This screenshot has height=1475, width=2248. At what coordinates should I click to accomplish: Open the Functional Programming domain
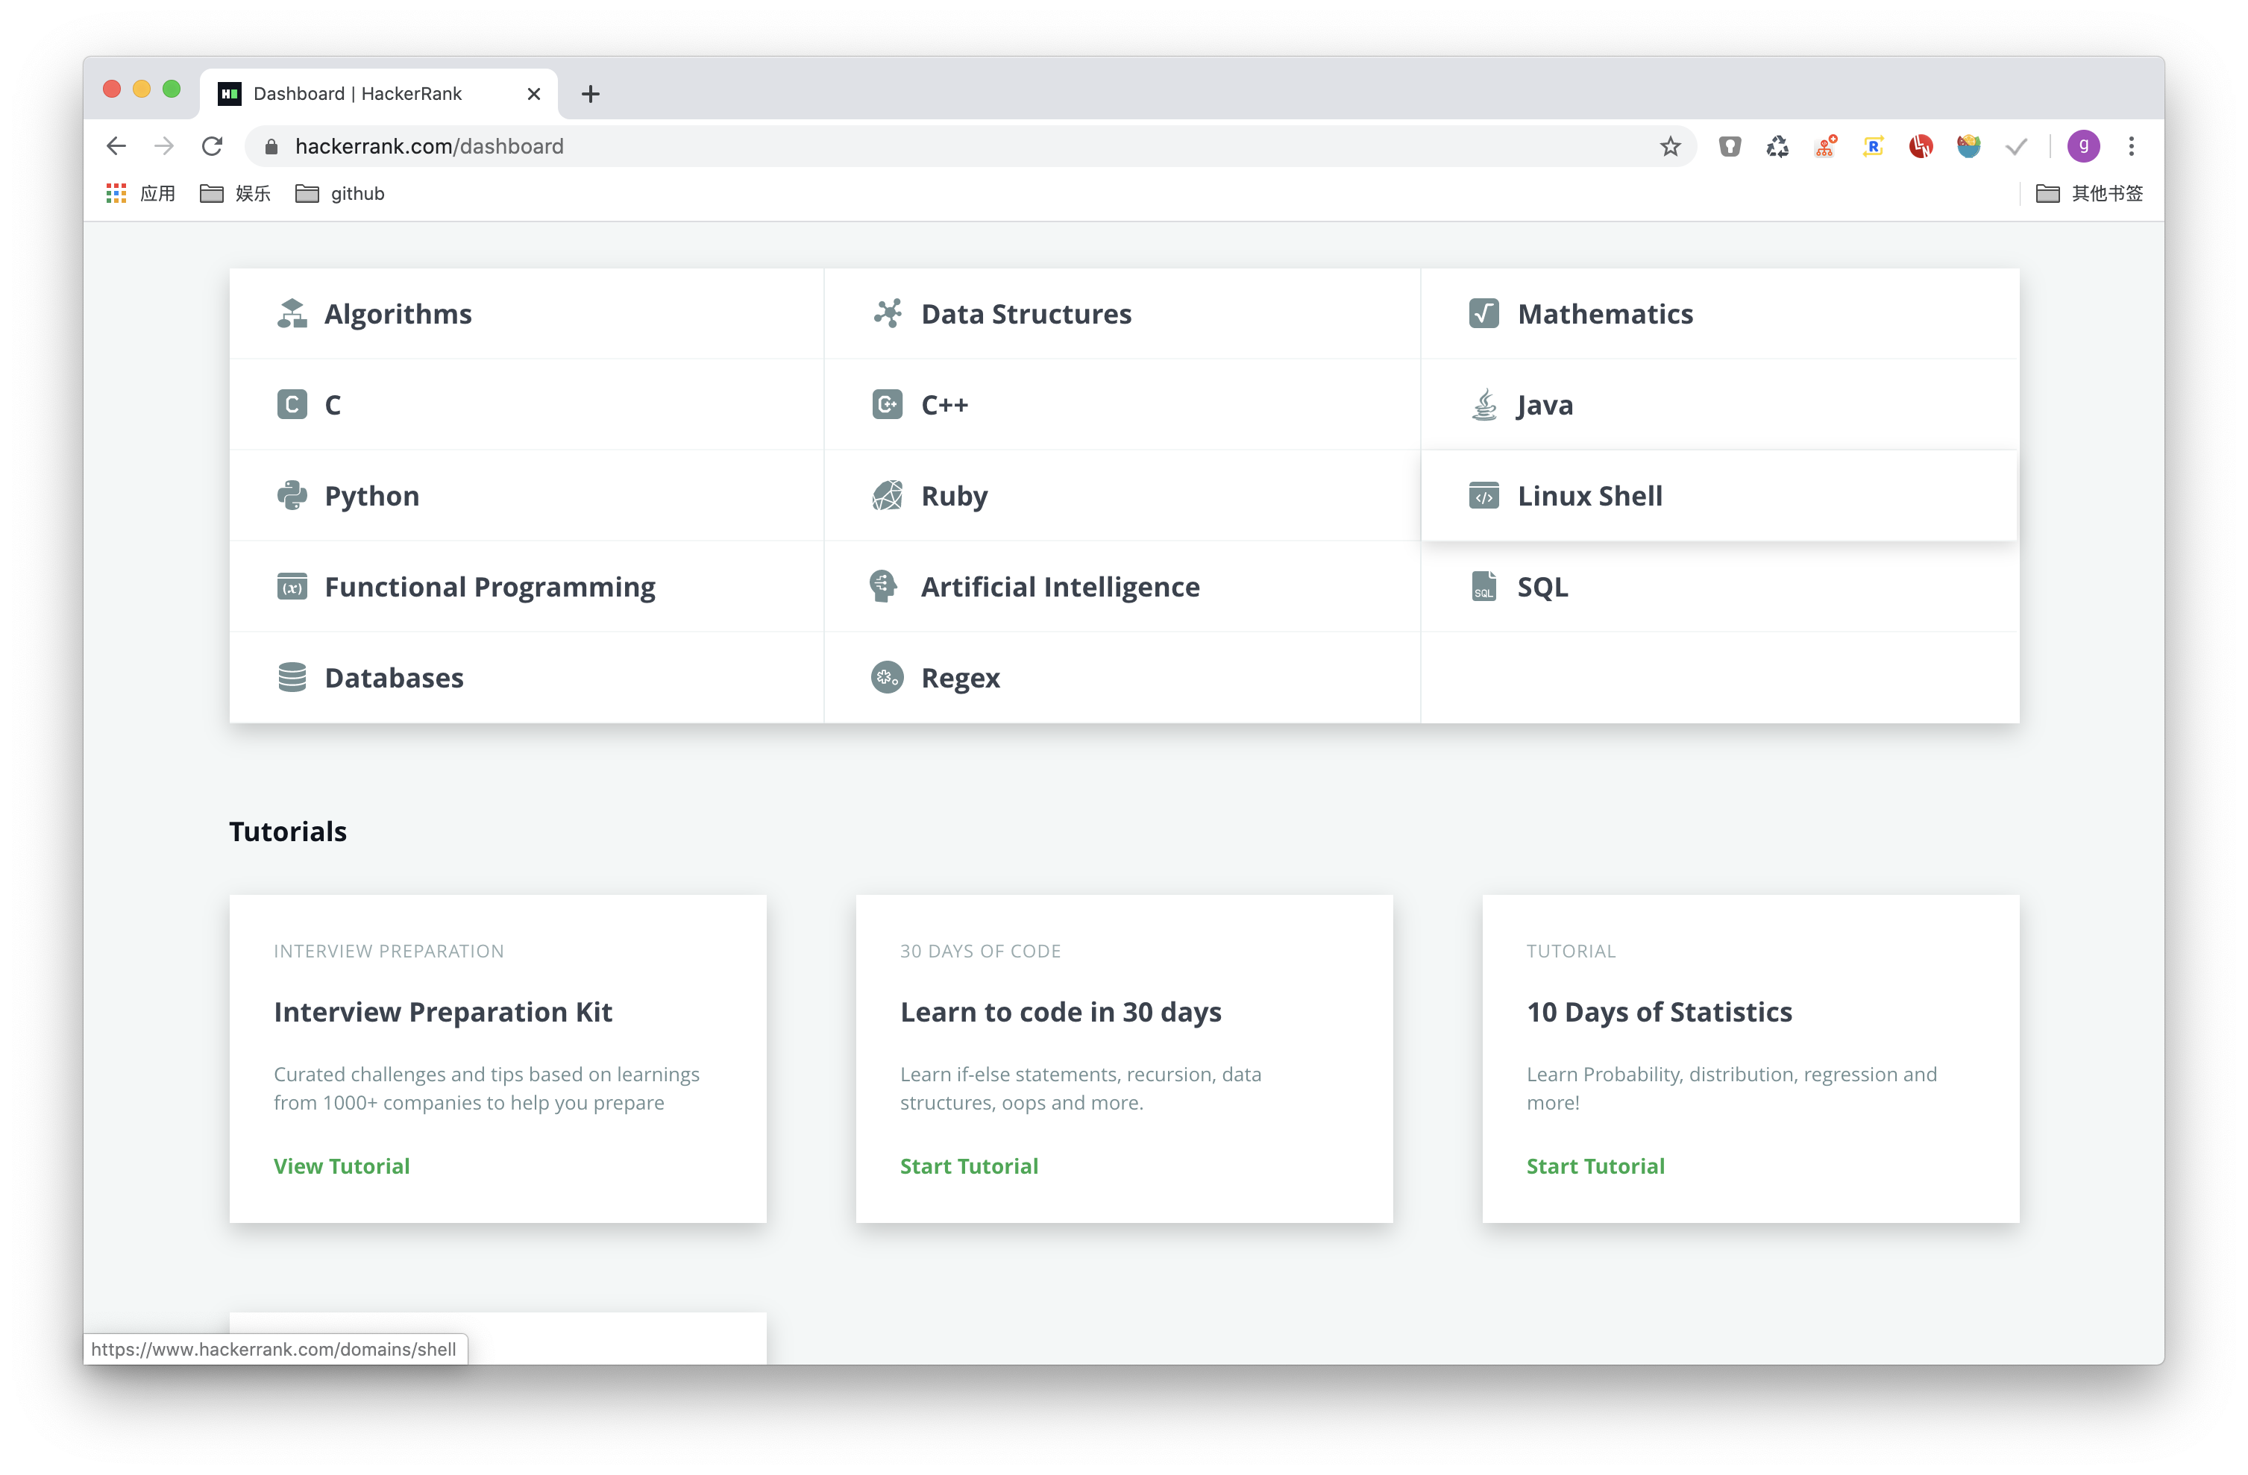(527, 586)
